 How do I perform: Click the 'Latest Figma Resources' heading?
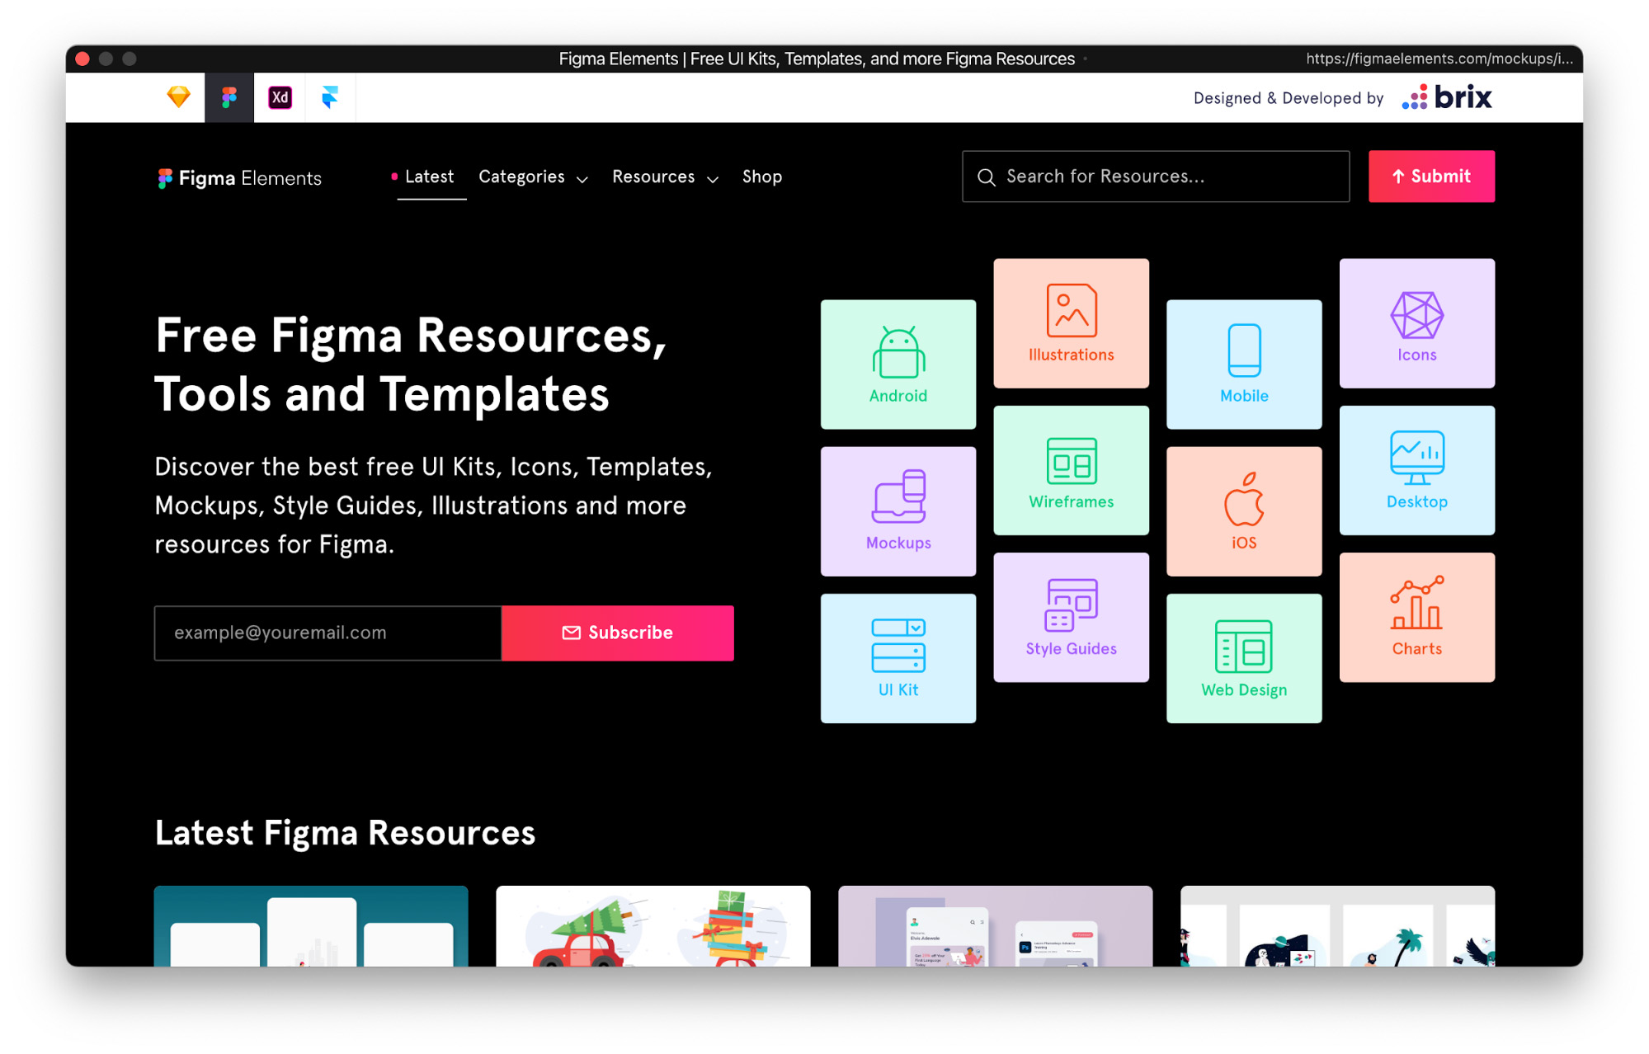[345, 833]
